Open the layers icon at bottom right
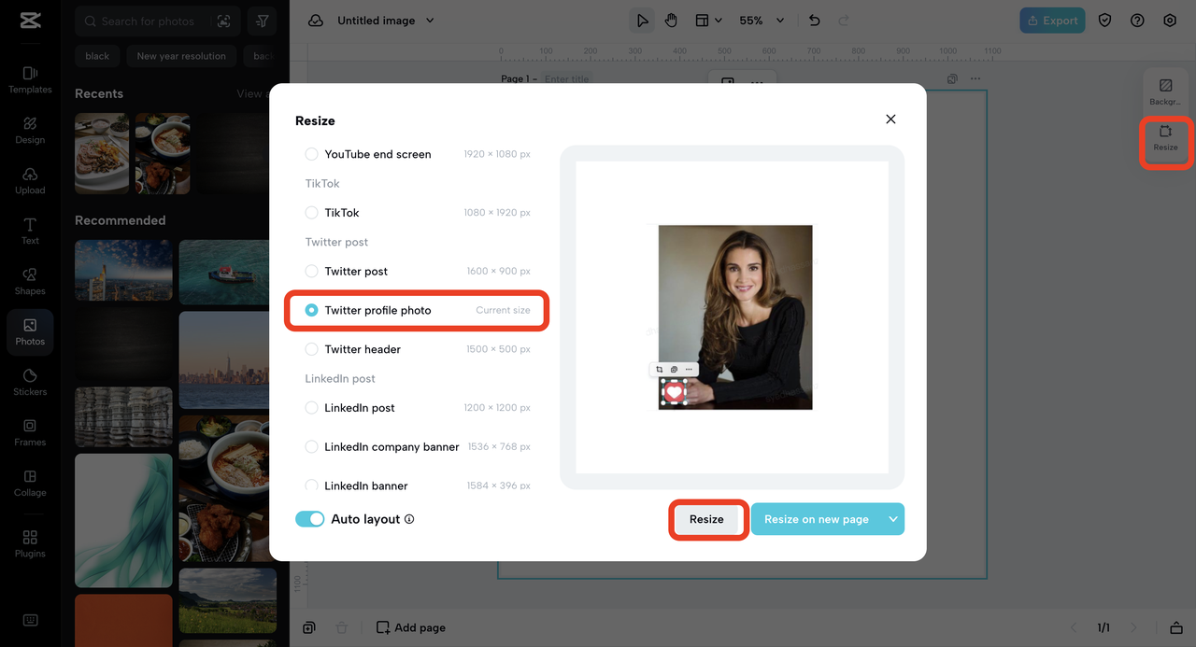Image resolution: width=1196 pixels, height=647 pixels. [x=1176, y=627]
